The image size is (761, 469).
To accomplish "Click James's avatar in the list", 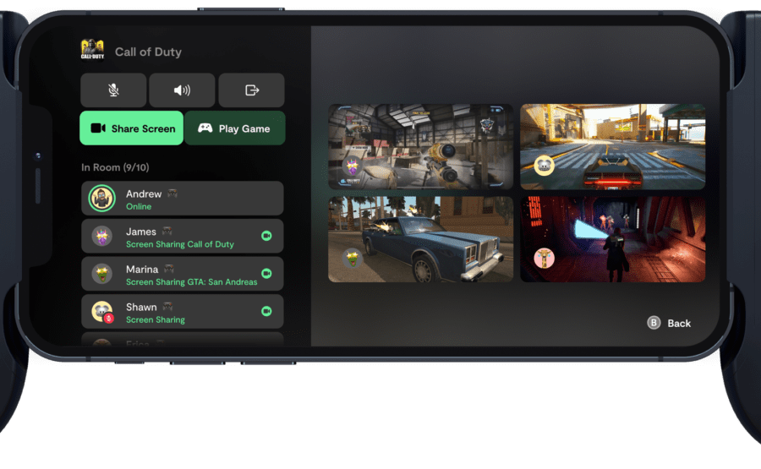I will coord(102,237).
